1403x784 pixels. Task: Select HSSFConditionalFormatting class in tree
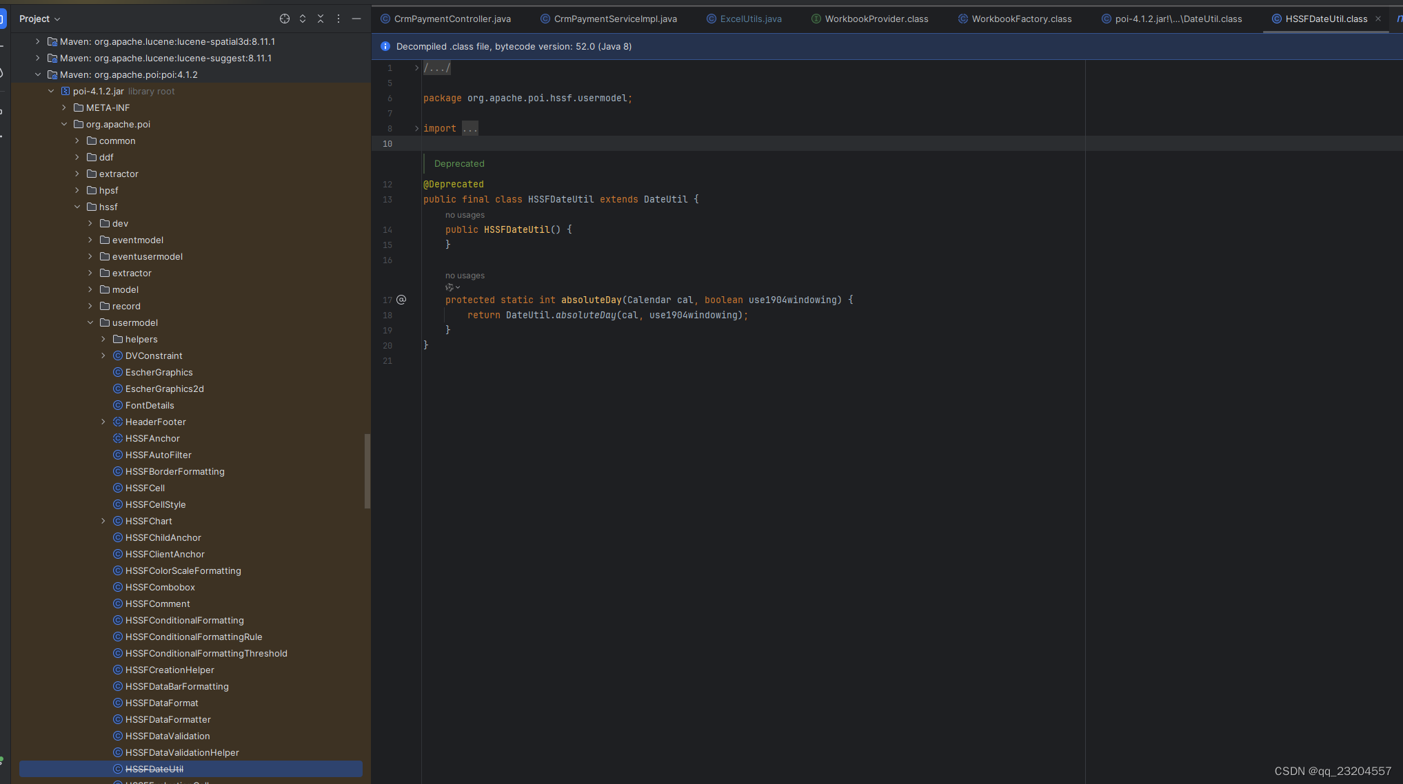pos(184,619)
